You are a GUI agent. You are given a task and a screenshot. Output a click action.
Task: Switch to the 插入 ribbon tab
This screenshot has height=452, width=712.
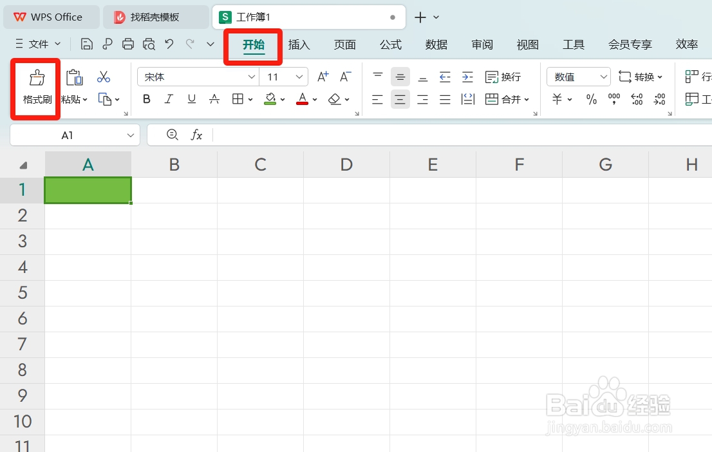(299, 44)
